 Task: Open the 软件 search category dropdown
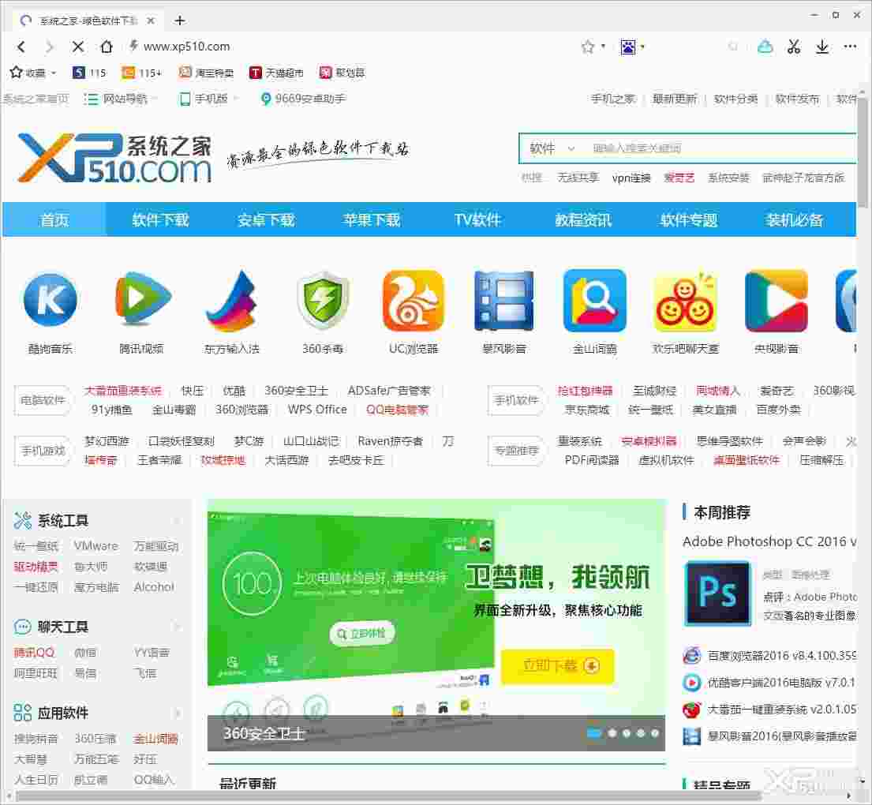click(552, 148)
